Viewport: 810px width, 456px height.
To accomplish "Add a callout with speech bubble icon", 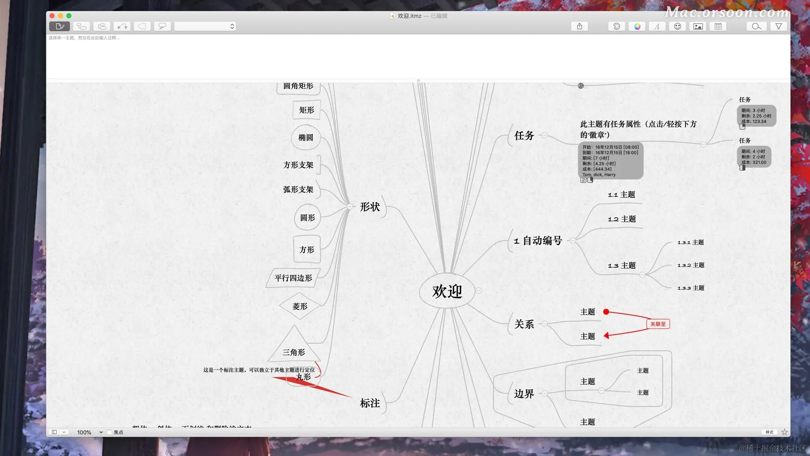I will [162, 26].
